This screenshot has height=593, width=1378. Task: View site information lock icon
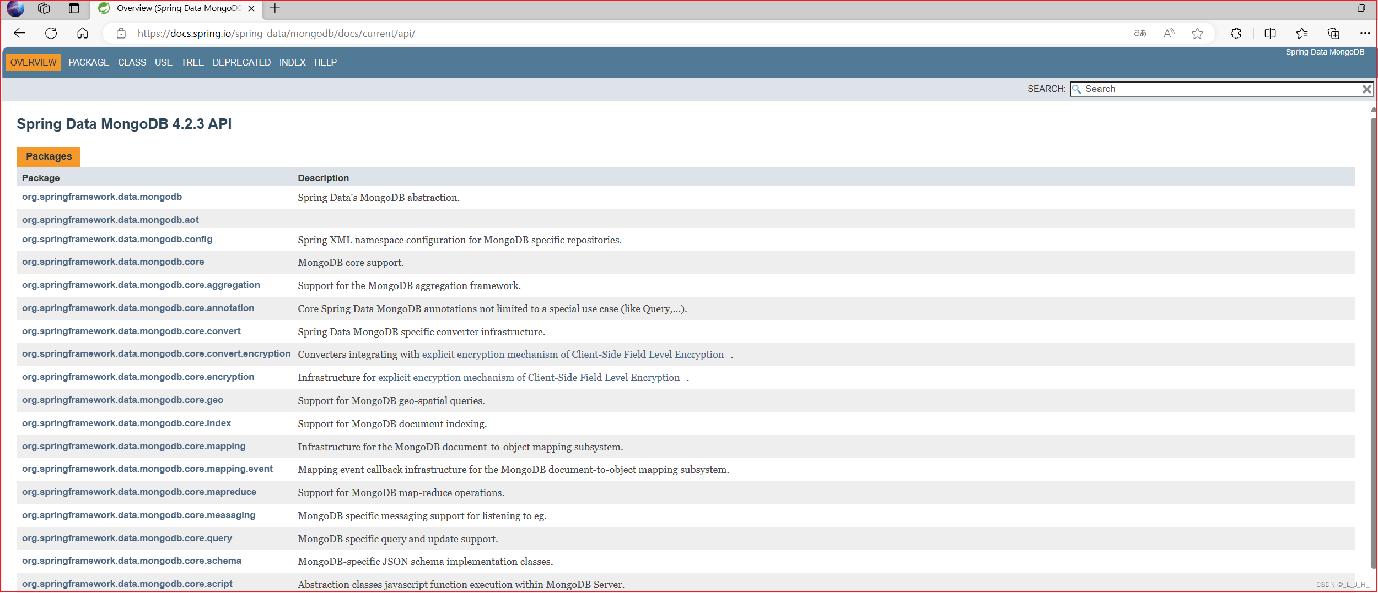pos(121,34)
